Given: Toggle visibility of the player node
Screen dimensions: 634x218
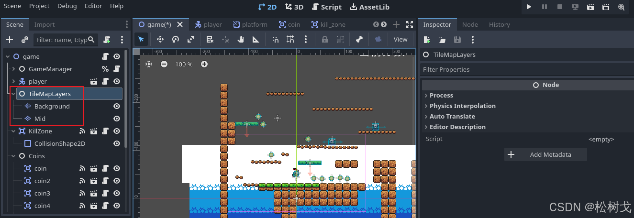Looking at the screenshot, I should [x=117, y=81].
